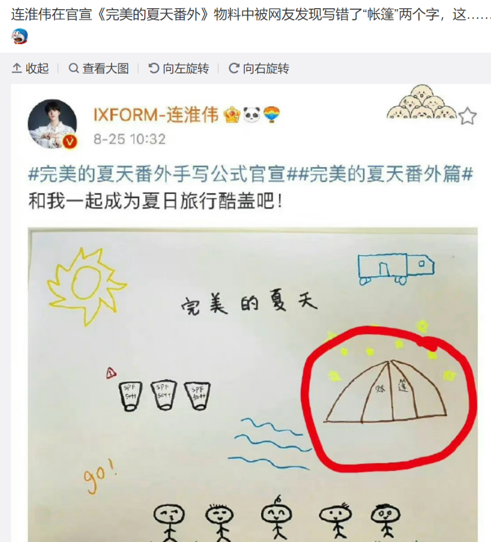The image size is (491, 542).
Task: Click the 查看大图 magnifier icon
Action: (x=74, y=68)
